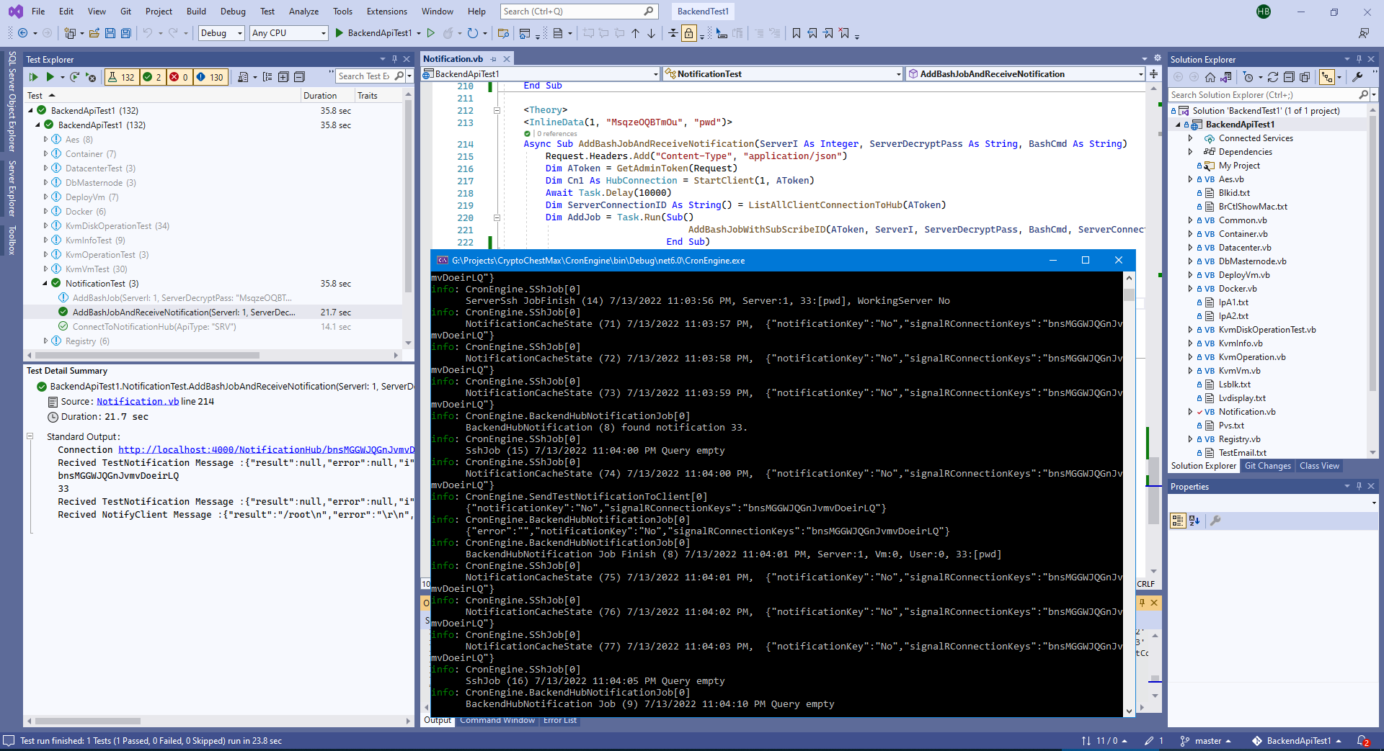Start debugging BackendApiTest1 with green play button
This screenshot has width=1384, height=751.
[339, 33]
